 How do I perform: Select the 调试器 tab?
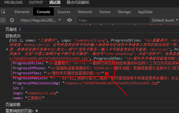pos(55,2)
